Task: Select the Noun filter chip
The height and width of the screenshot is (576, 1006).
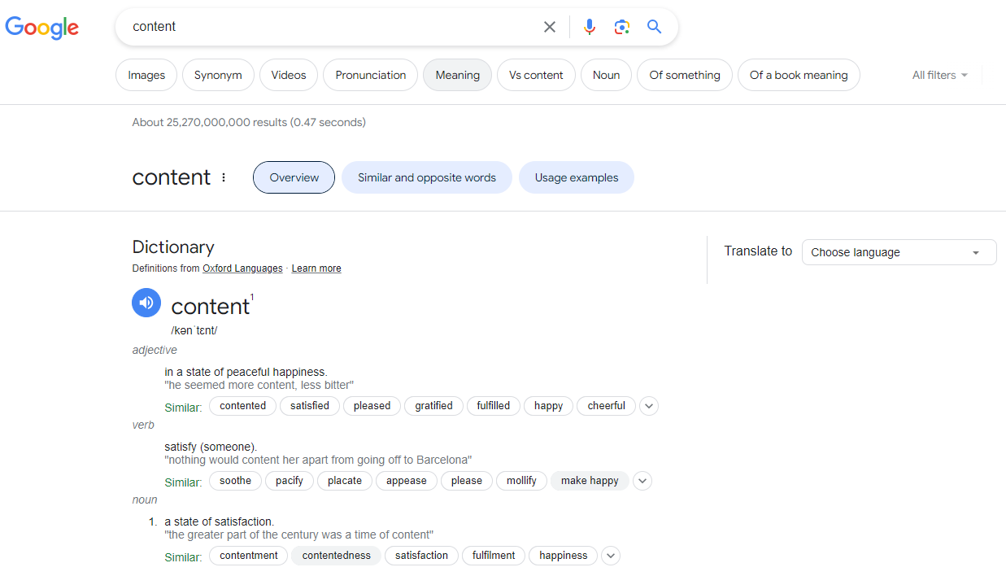Action: tap(606, 75)
